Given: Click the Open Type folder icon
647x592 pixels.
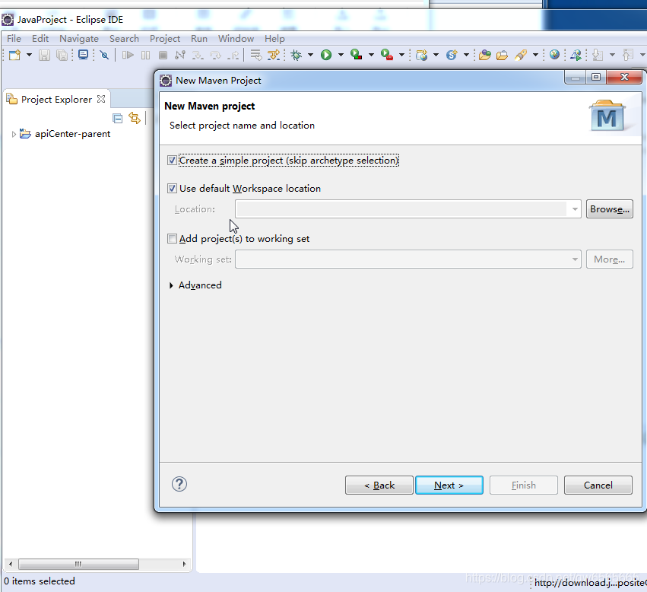Looking at the screenshot, I should [x=485, y=55].
